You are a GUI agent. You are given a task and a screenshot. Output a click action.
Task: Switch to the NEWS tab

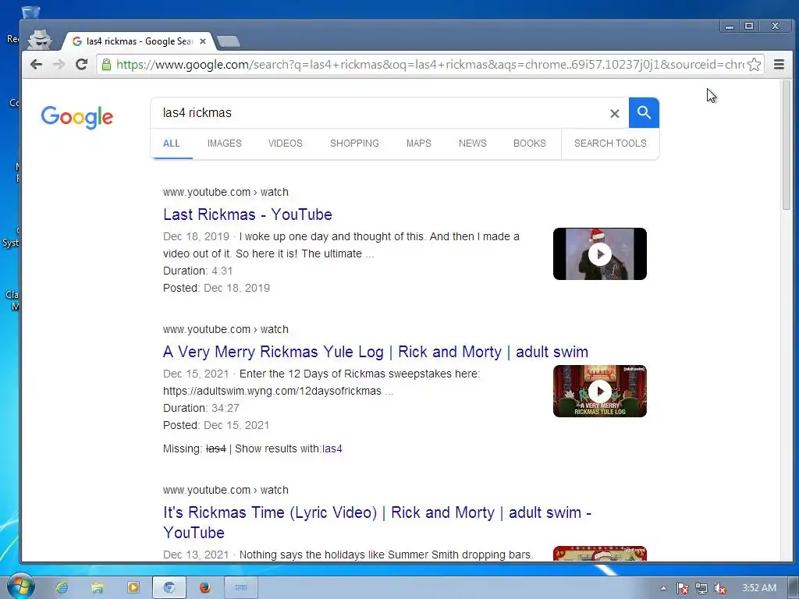(472, 144)
